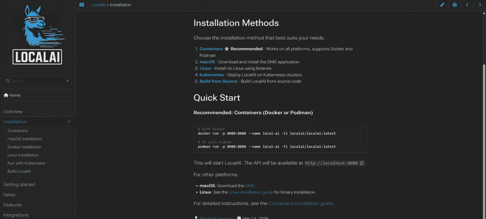This screenshot has width=486, height=219.
Task: Open the macOS link in methods list
Action: [207, 62]
